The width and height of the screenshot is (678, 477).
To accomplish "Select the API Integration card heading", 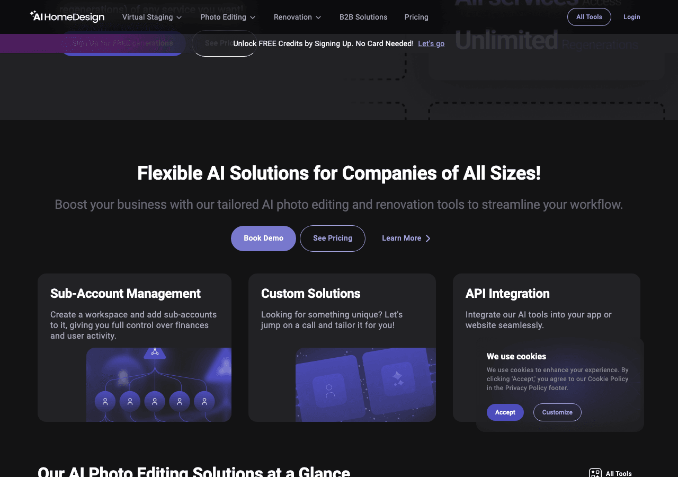I will (x=507, y=294).
